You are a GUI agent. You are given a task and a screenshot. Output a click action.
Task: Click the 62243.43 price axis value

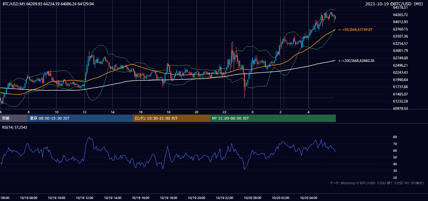click(400, 72)
